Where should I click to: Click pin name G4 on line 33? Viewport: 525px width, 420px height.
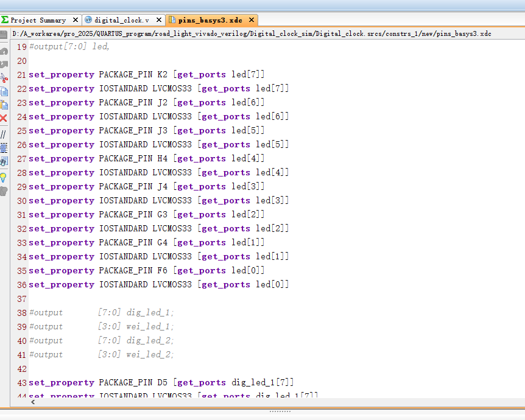pos(163,242)
